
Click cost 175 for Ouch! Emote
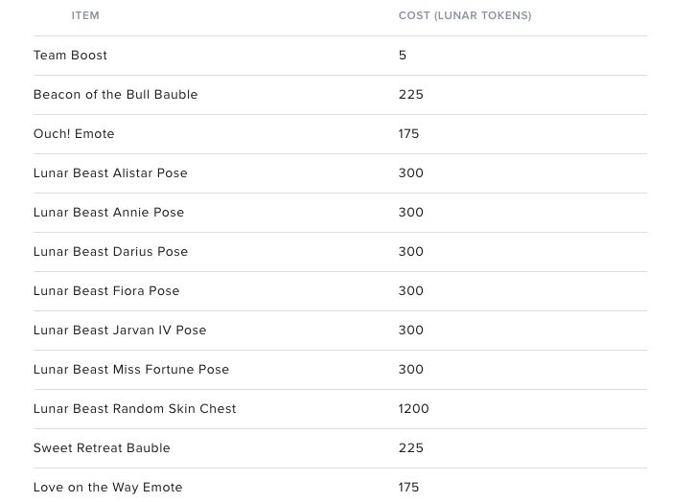(408, 134)
